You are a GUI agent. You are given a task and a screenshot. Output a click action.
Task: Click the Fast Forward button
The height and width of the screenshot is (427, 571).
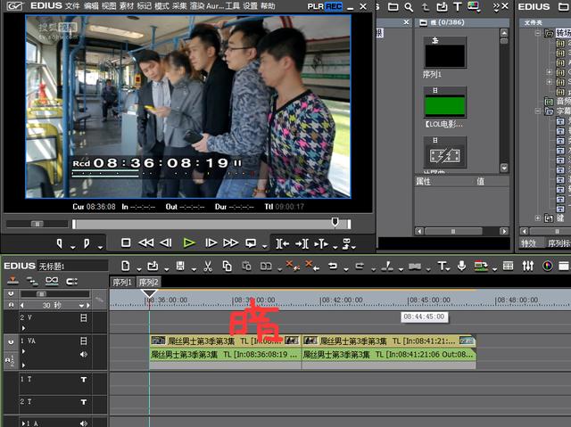[x=231, y=242]
